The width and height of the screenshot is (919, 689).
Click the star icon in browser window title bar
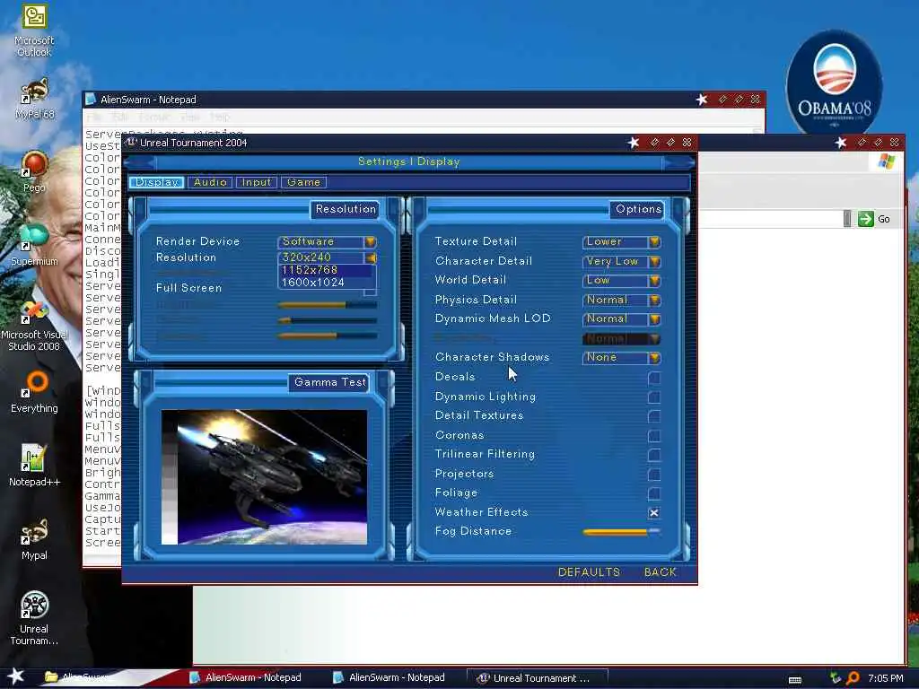(x=840, y=143)
